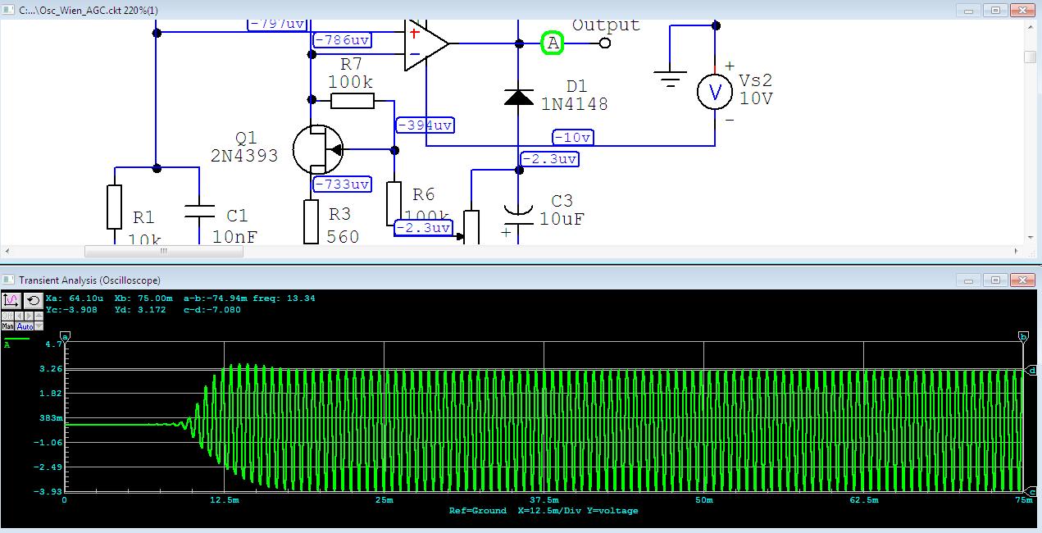Viewport: 1042px width, 533px height.
Task: Click the up arrow scope control
Action: (x=39, y=316)
